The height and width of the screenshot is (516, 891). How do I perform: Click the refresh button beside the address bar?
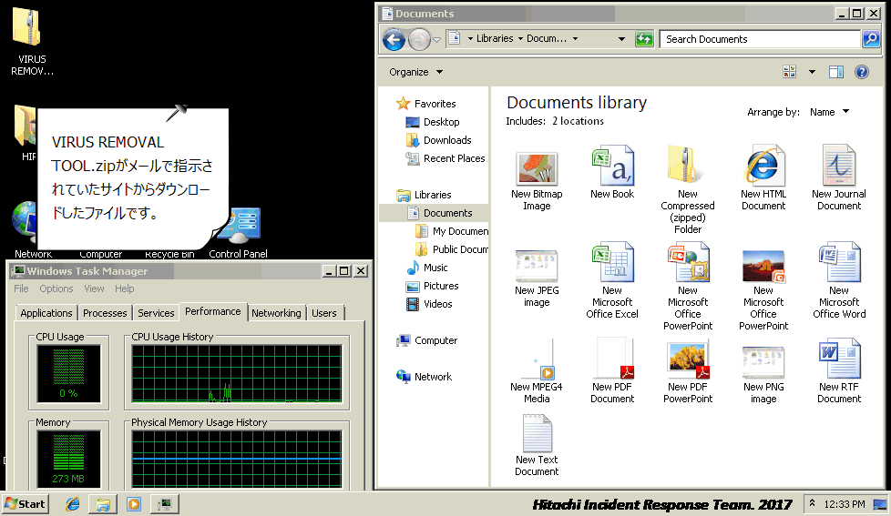tap(644, 39)
